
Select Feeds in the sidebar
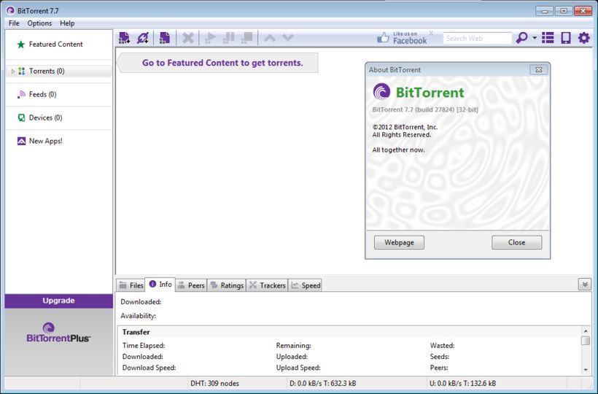[x=42, y=94]
